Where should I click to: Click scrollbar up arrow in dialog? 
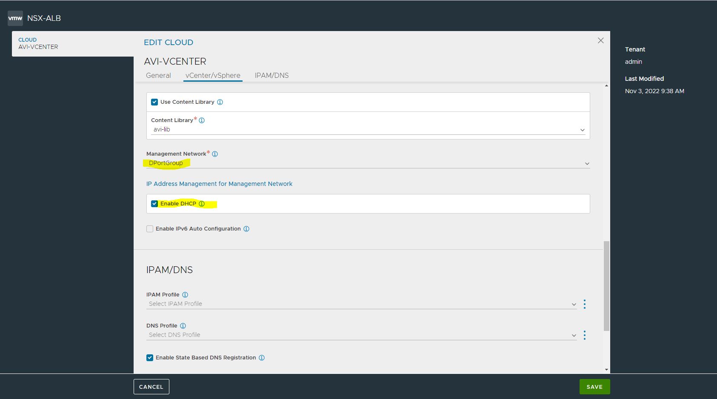(606, 85)
